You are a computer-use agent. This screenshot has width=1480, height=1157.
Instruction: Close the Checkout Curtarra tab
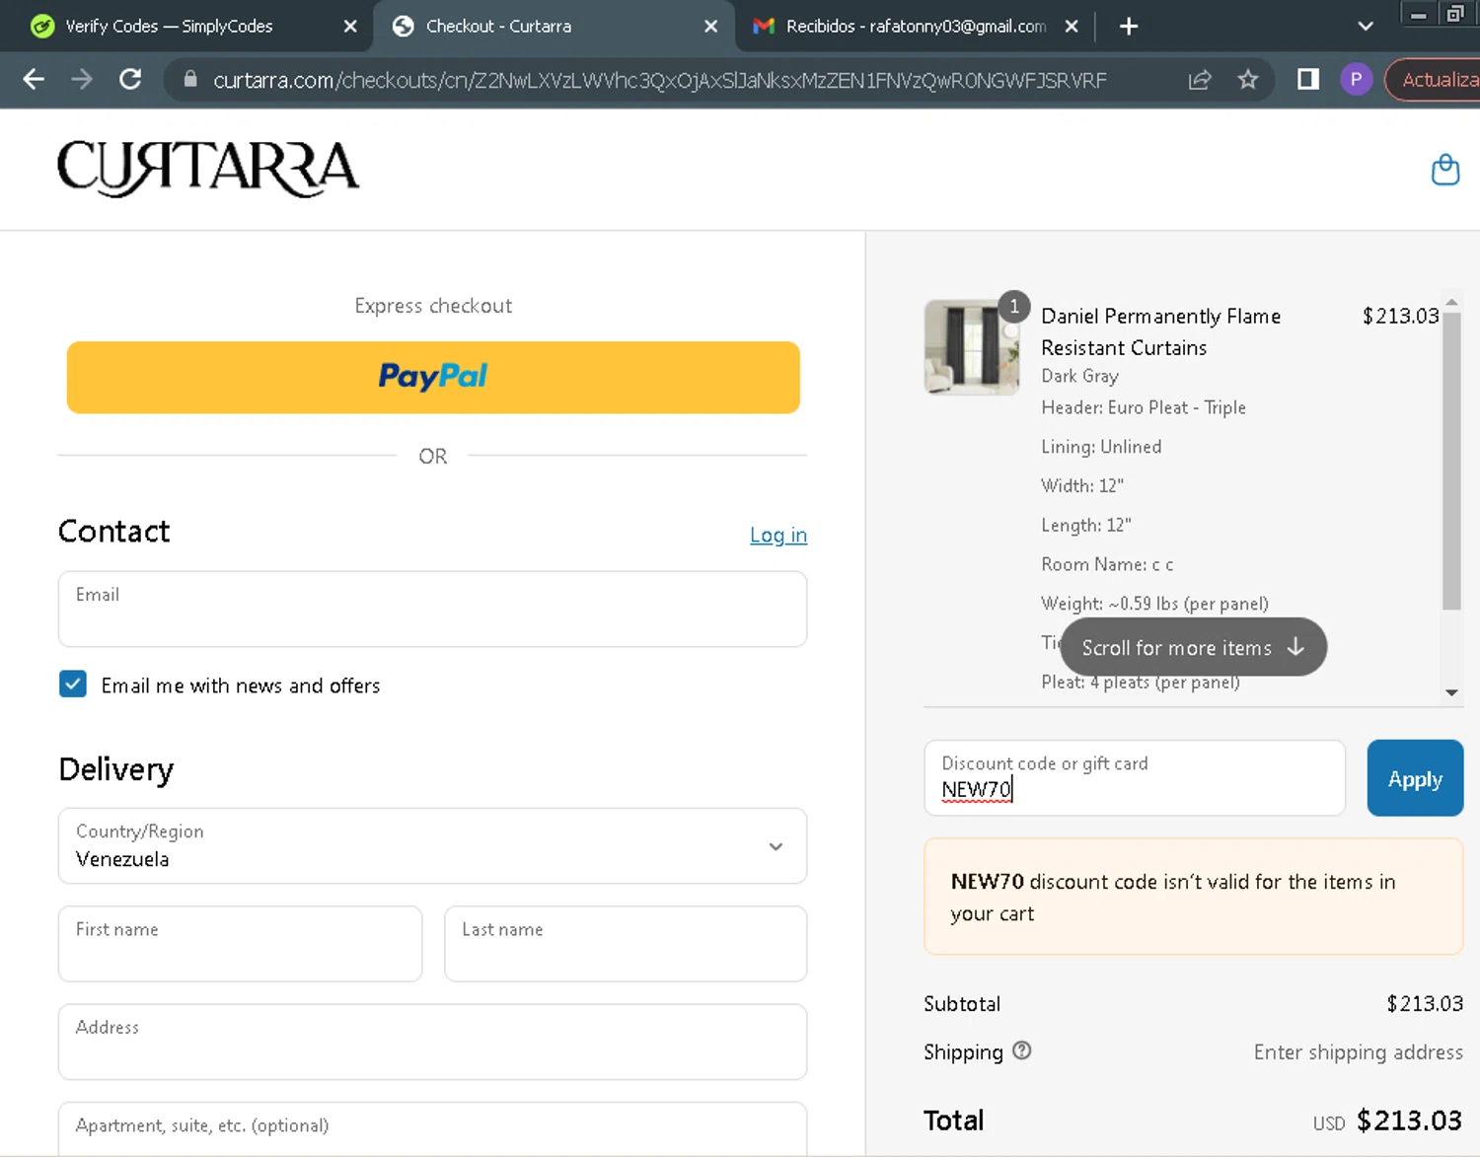[710, 27]
